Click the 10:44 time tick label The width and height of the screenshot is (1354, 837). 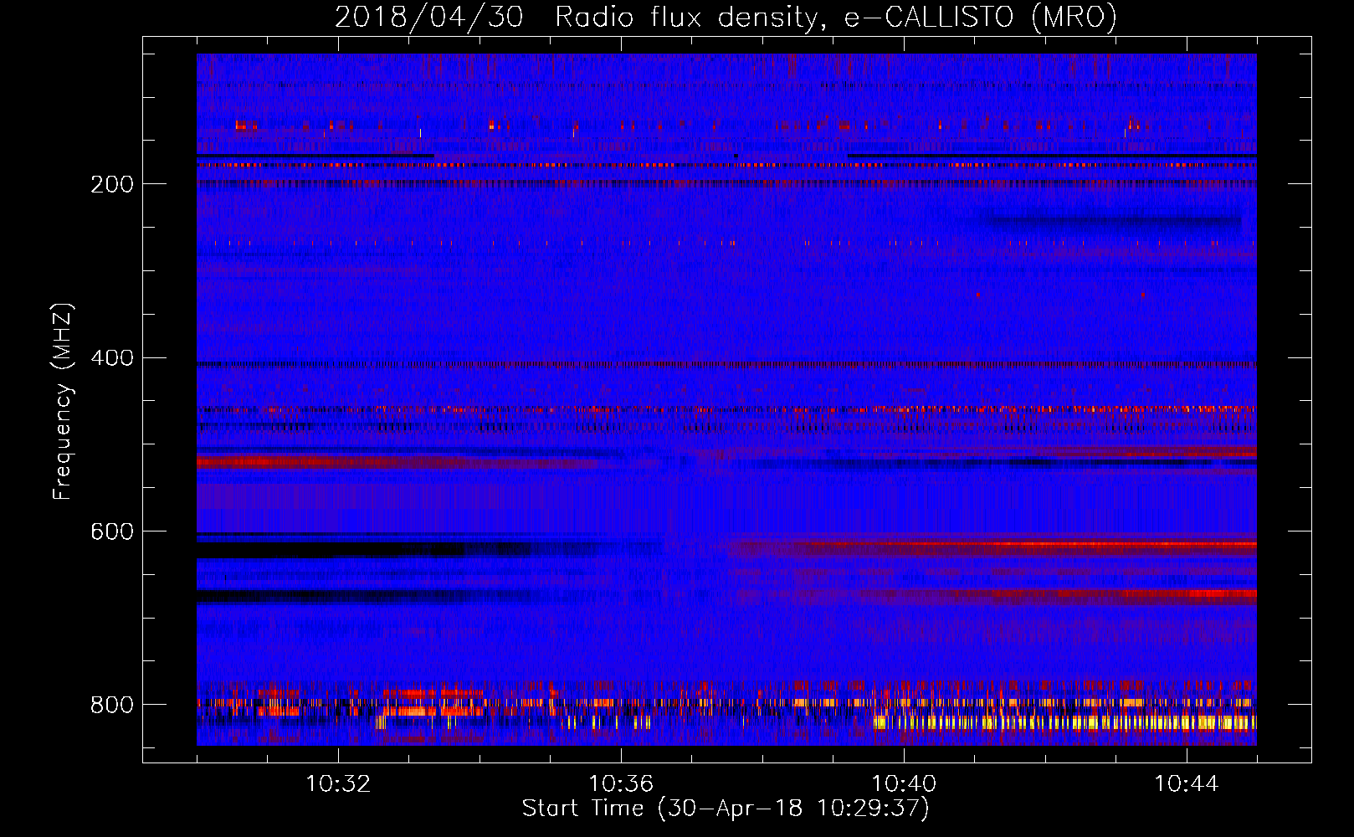1187,784
